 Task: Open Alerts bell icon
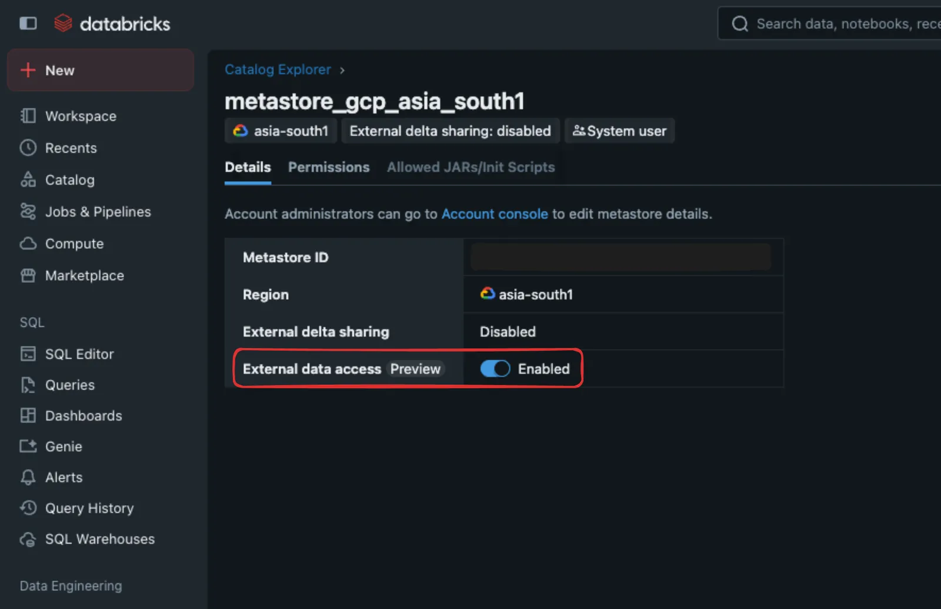pyautogui.click(x=28, y=477)
